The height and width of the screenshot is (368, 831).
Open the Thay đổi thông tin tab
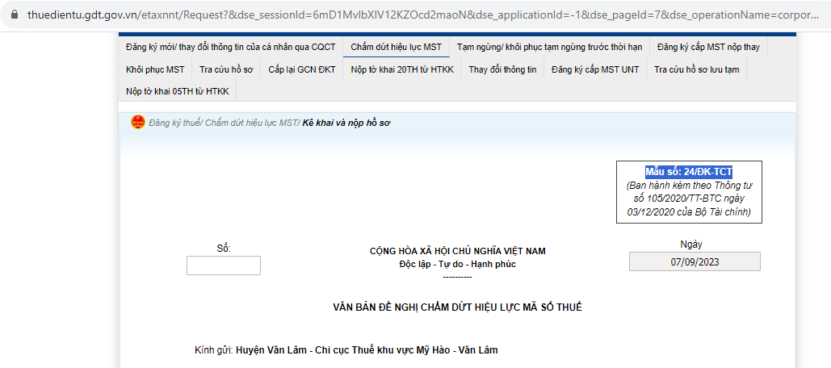coord(502,69)
